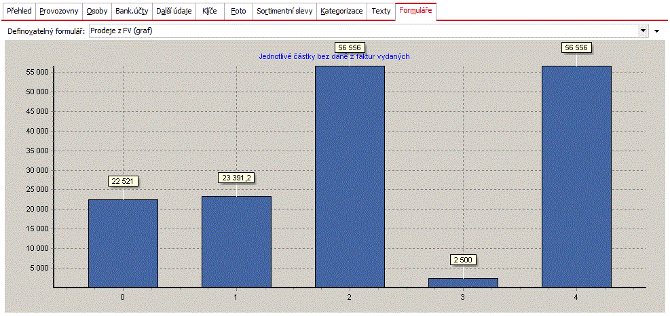Click the bar for category 4
This screenshot has height=316, width=670.
pos(576,177)
